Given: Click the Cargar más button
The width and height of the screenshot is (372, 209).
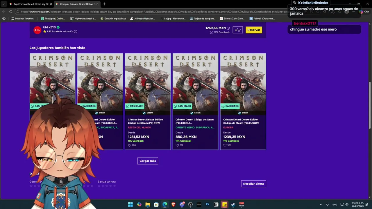Looking at the screenshot, I should 148,161.
